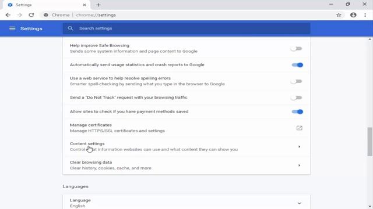Click the Search settings field
Viewport: 373px width, 209px height.
coord(186,28)
